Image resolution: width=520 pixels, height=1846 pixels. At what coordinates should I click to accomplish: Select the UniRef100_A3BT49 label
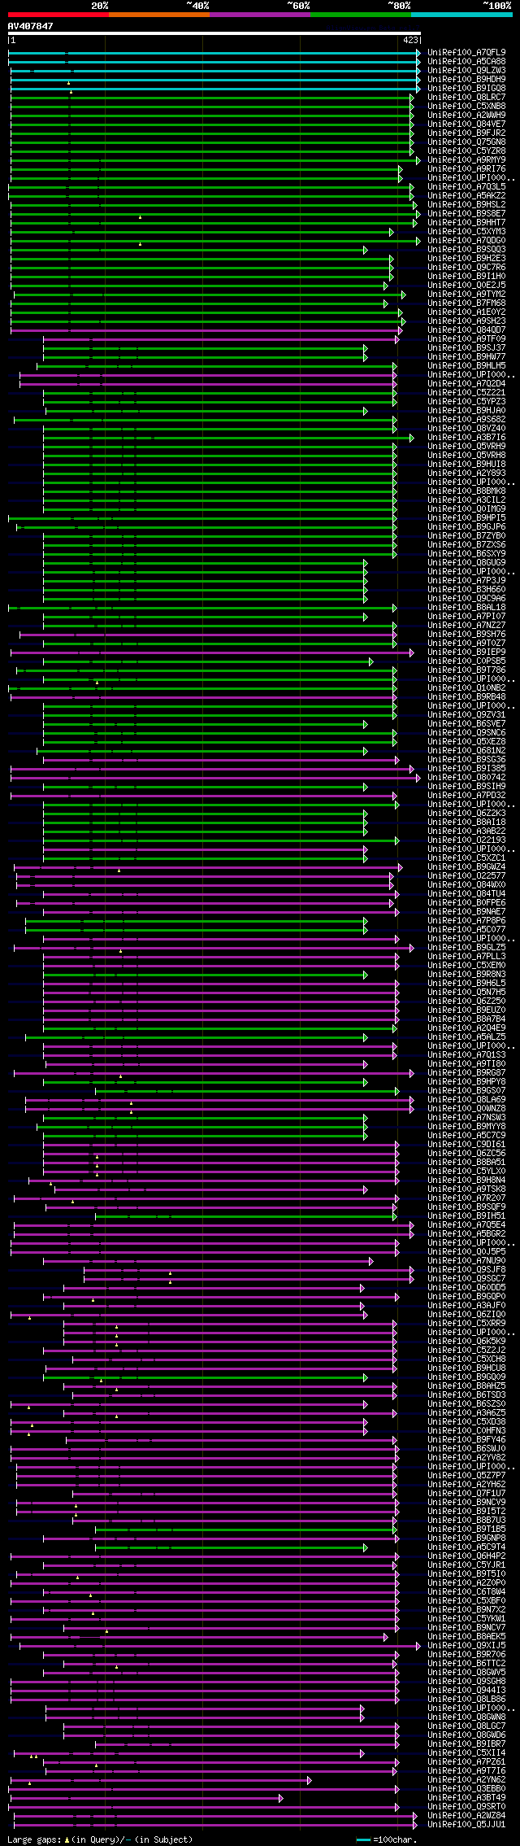coord(466,1797)
